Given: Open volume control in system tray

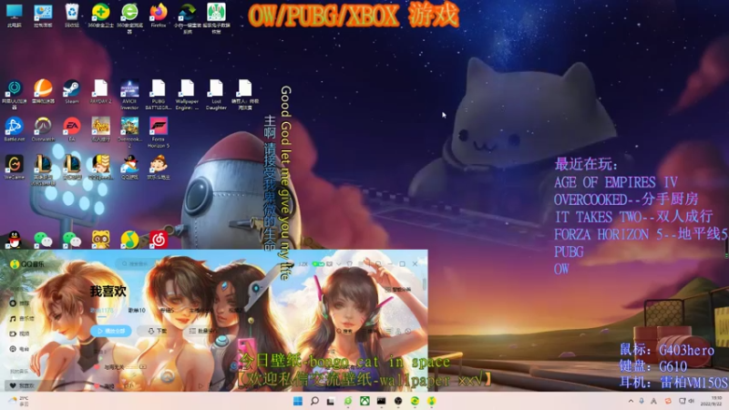Looking at the screenshot, I should pos(692,401).
